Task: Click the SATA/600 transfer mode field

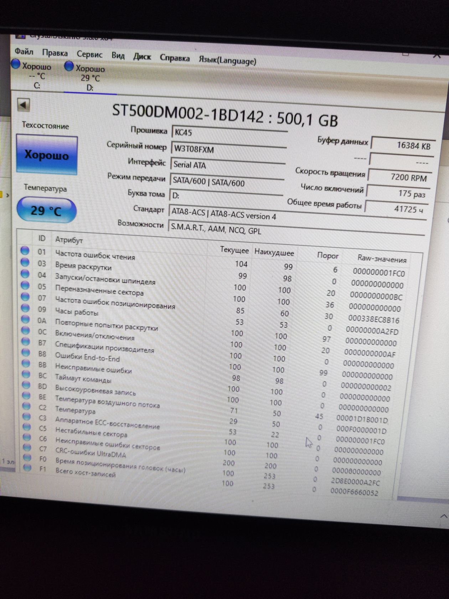Action: (x=227, y=182)
